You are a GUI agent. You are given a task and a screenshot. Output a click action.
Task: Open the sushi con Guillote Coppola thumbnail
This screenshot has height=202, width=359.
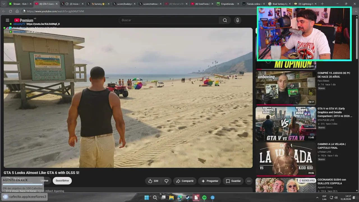tap(286, 185)
